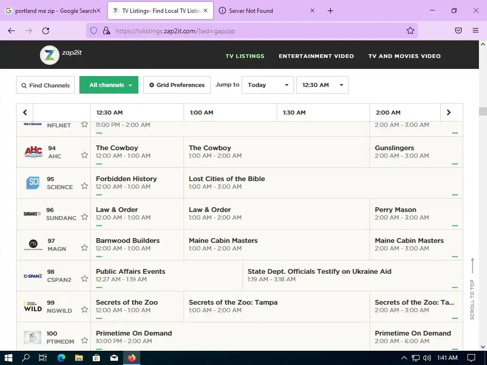Open Firefox tracking protection shield

pyautogui.click(x=94, y=30)
